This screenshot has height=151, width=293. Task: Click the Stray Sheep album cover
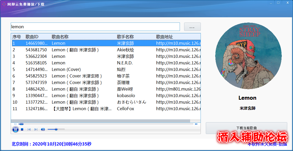tap(248, 56)
